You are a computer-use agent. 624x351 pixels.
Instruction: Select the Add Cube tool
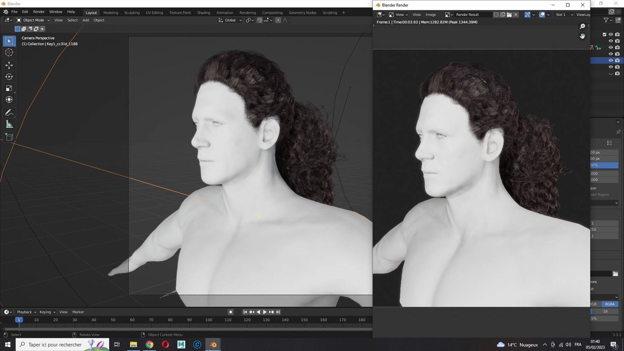pyautogui.click(x=9, y=137)
